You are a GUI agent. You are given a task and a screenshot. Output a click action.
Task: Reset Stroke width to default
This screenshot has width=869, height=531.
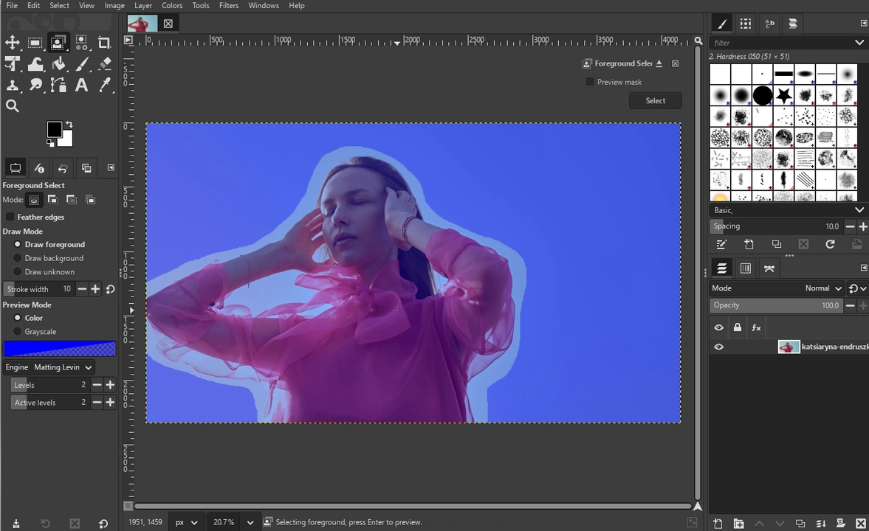pos(110,289)
